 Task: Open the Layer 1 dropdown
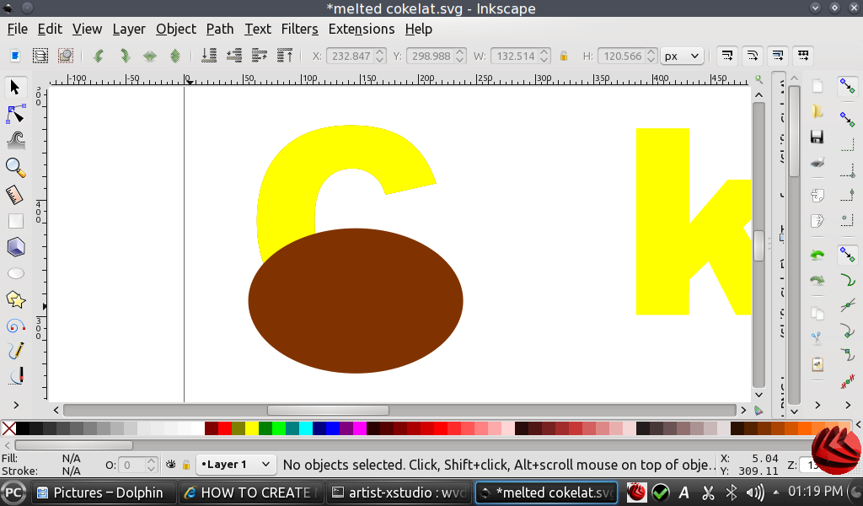[236, 465]
